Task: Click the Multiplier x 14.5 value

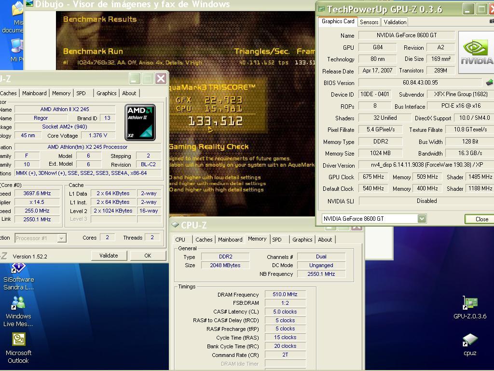Action: point(37,202)
